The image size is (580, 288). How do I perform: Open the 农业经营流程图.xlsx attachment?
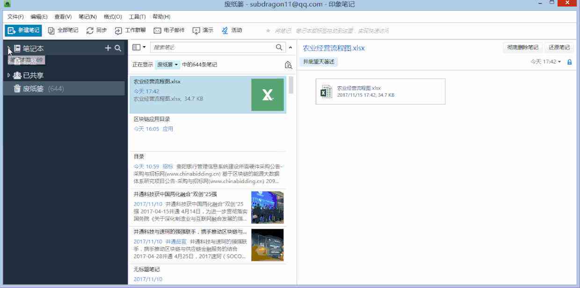point(381,91)
